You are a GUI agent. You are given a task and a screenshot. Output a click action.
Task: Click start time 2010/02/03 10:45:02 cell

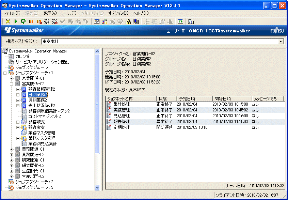point(230,110)
